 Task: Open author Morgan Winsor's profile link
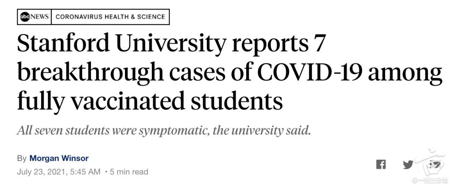coord(59,158)
